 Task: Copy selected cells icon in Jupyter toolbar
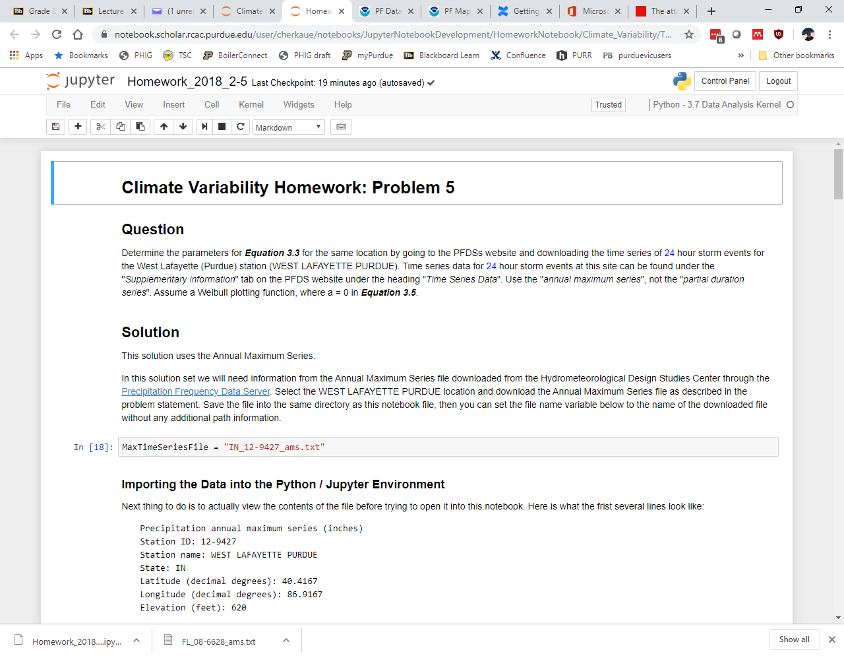(121, 127)
